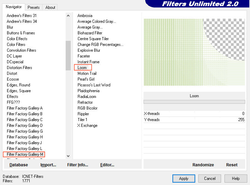Select Andrew's Filters 31 category

click(x=22, y=16)
